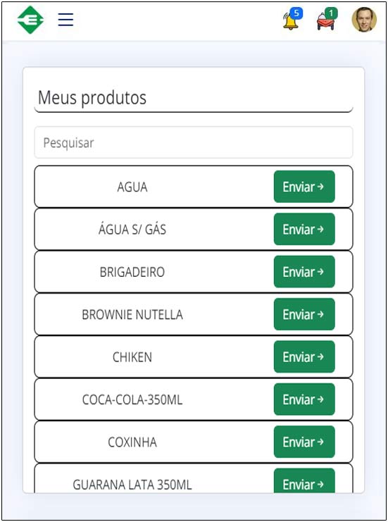Send the BRIGADEIRO product

point(304,272)
